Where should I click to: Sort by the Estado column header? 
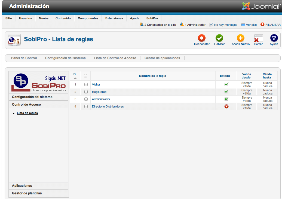[225, 76]
